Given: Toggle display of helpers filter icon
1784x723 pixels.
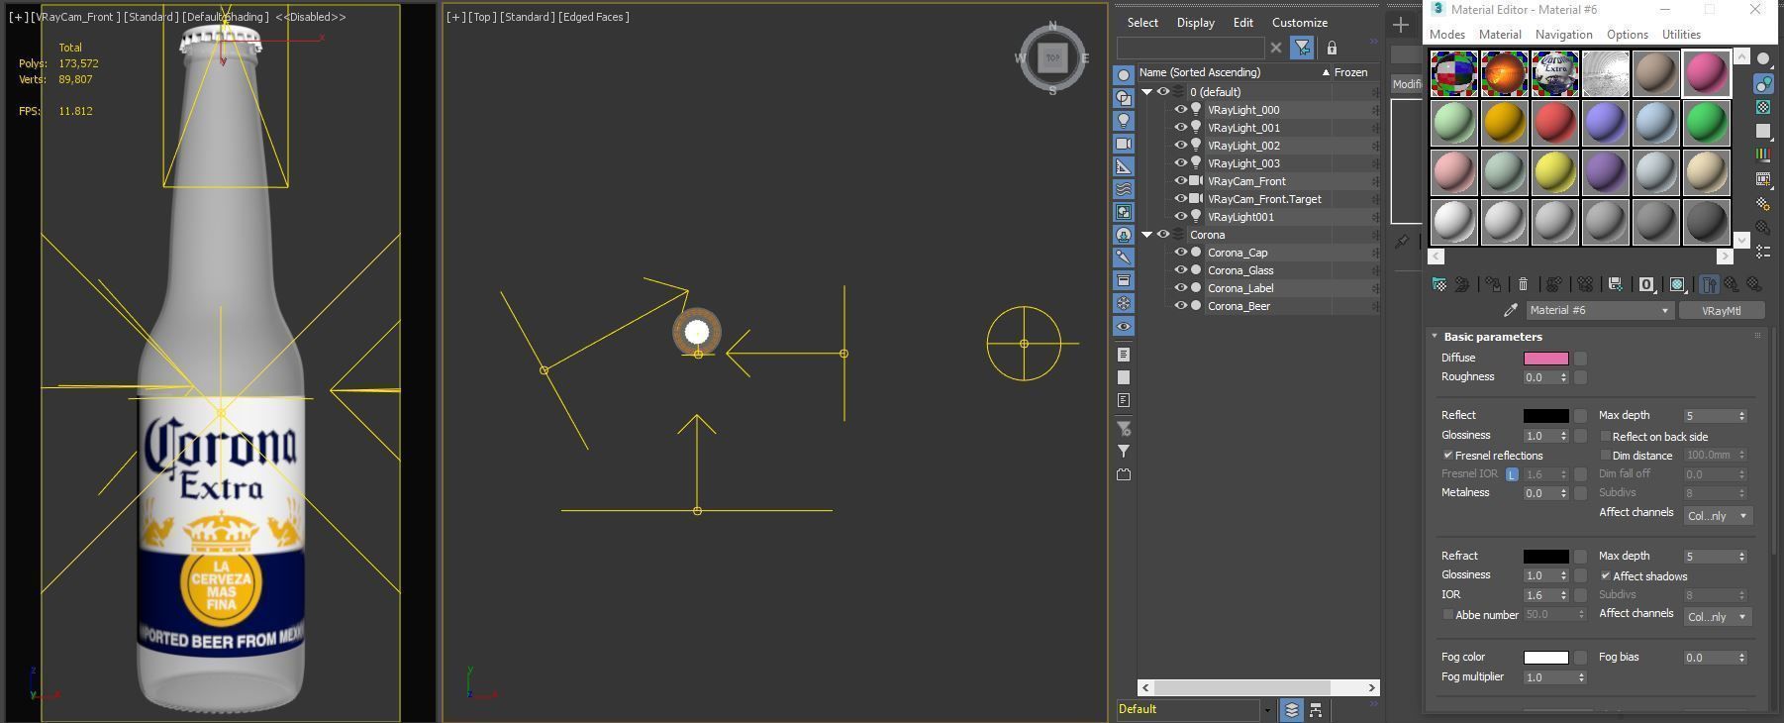Looking at the screenshot, I should point(1124,166).
